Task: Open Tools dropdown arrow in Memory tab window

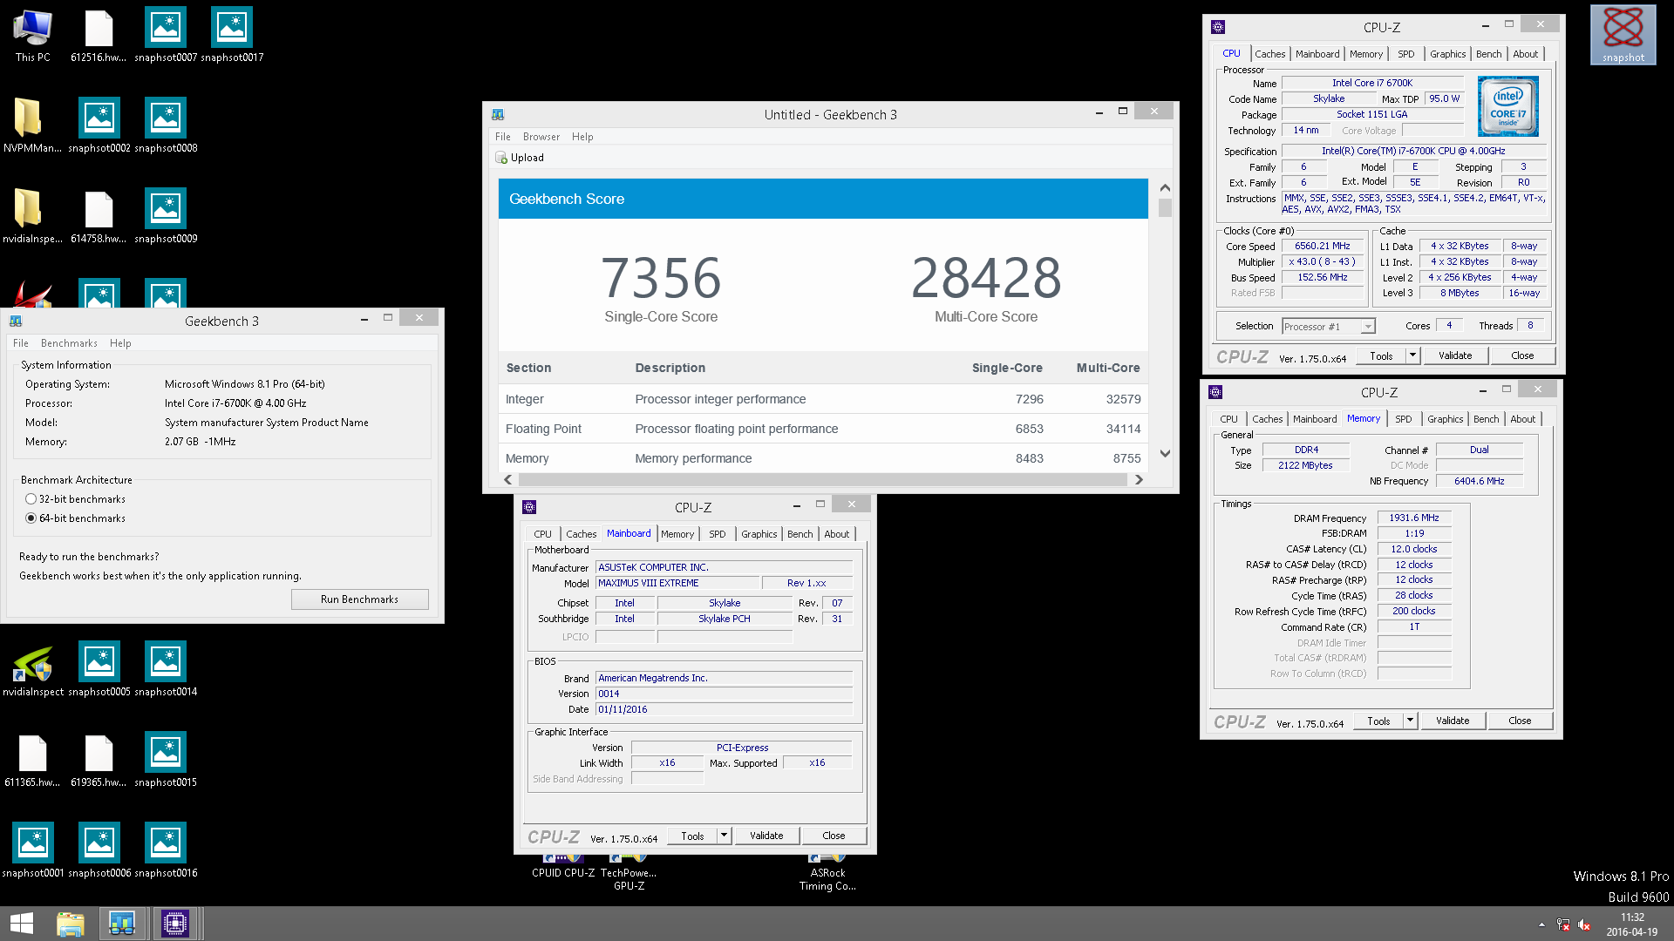Action: point(1410,721)
